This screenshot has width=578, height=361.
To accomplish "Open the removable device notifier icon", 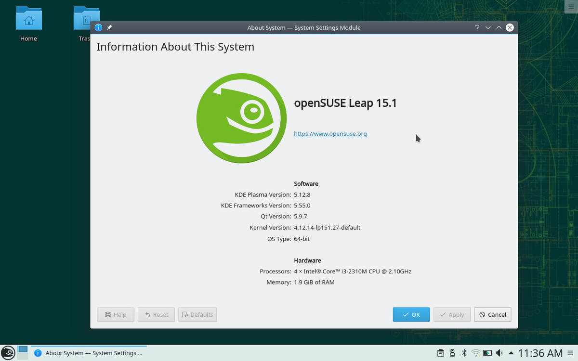I will pos(452,353).
